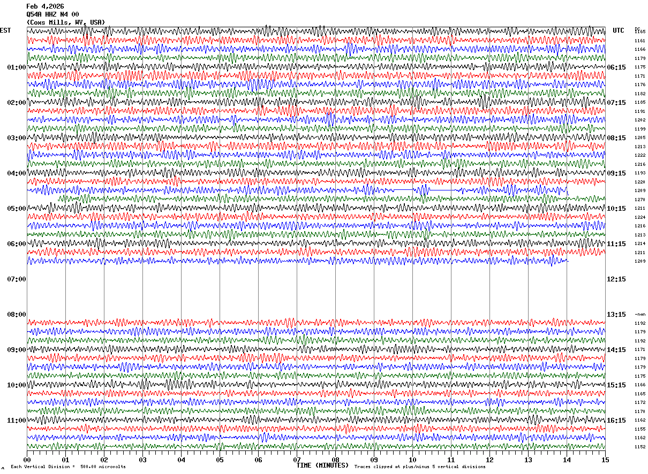Click the EST hour label "11:00"
648x474 pixels.
pyautogui.click(x=17, y=421)
